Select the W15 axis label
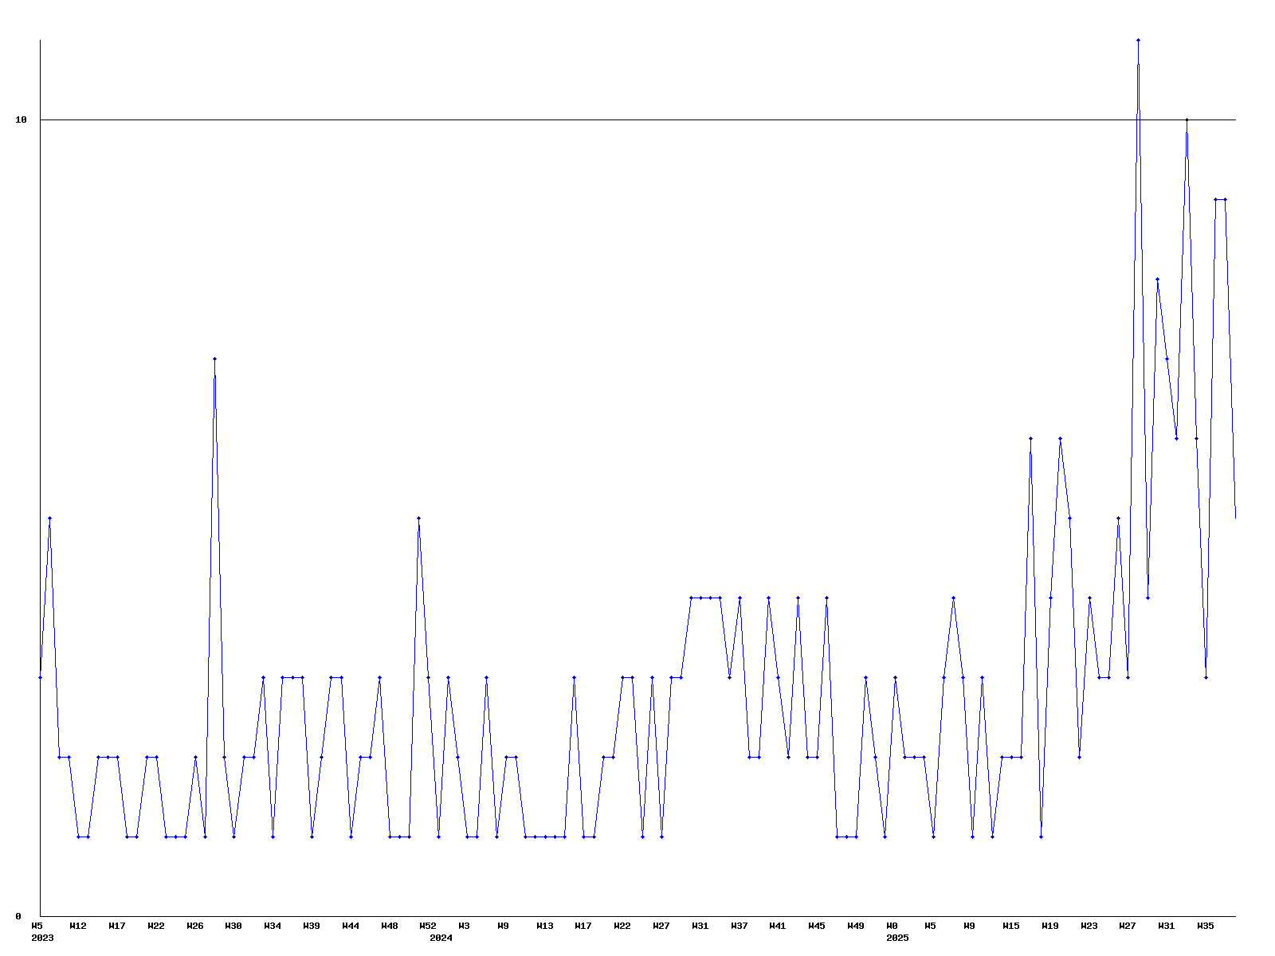The width and height of the screenshot is (1275, 956). pyautogui.click(x=1011, y=926)
